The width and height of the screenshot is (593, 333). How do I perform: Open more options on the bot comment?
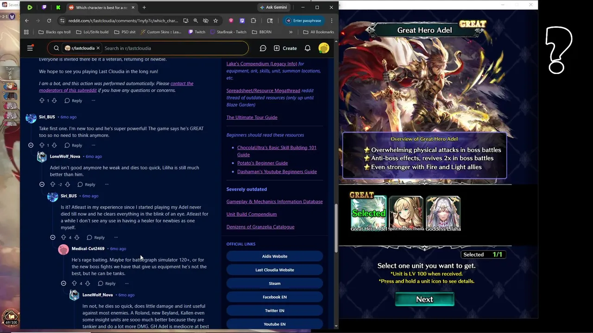[x=93, y=100]
